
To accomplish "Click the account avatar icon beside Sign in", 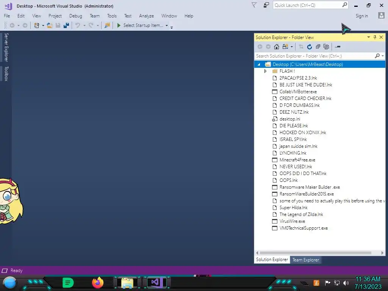I will (x=381, y=15).
